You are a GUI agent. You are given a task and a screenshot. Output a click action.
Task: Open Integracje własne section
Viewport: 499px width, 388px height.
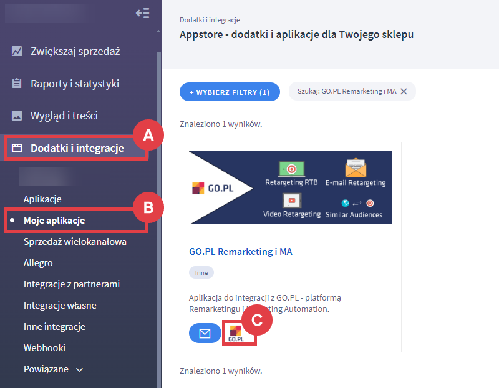(x=60, y=306)
